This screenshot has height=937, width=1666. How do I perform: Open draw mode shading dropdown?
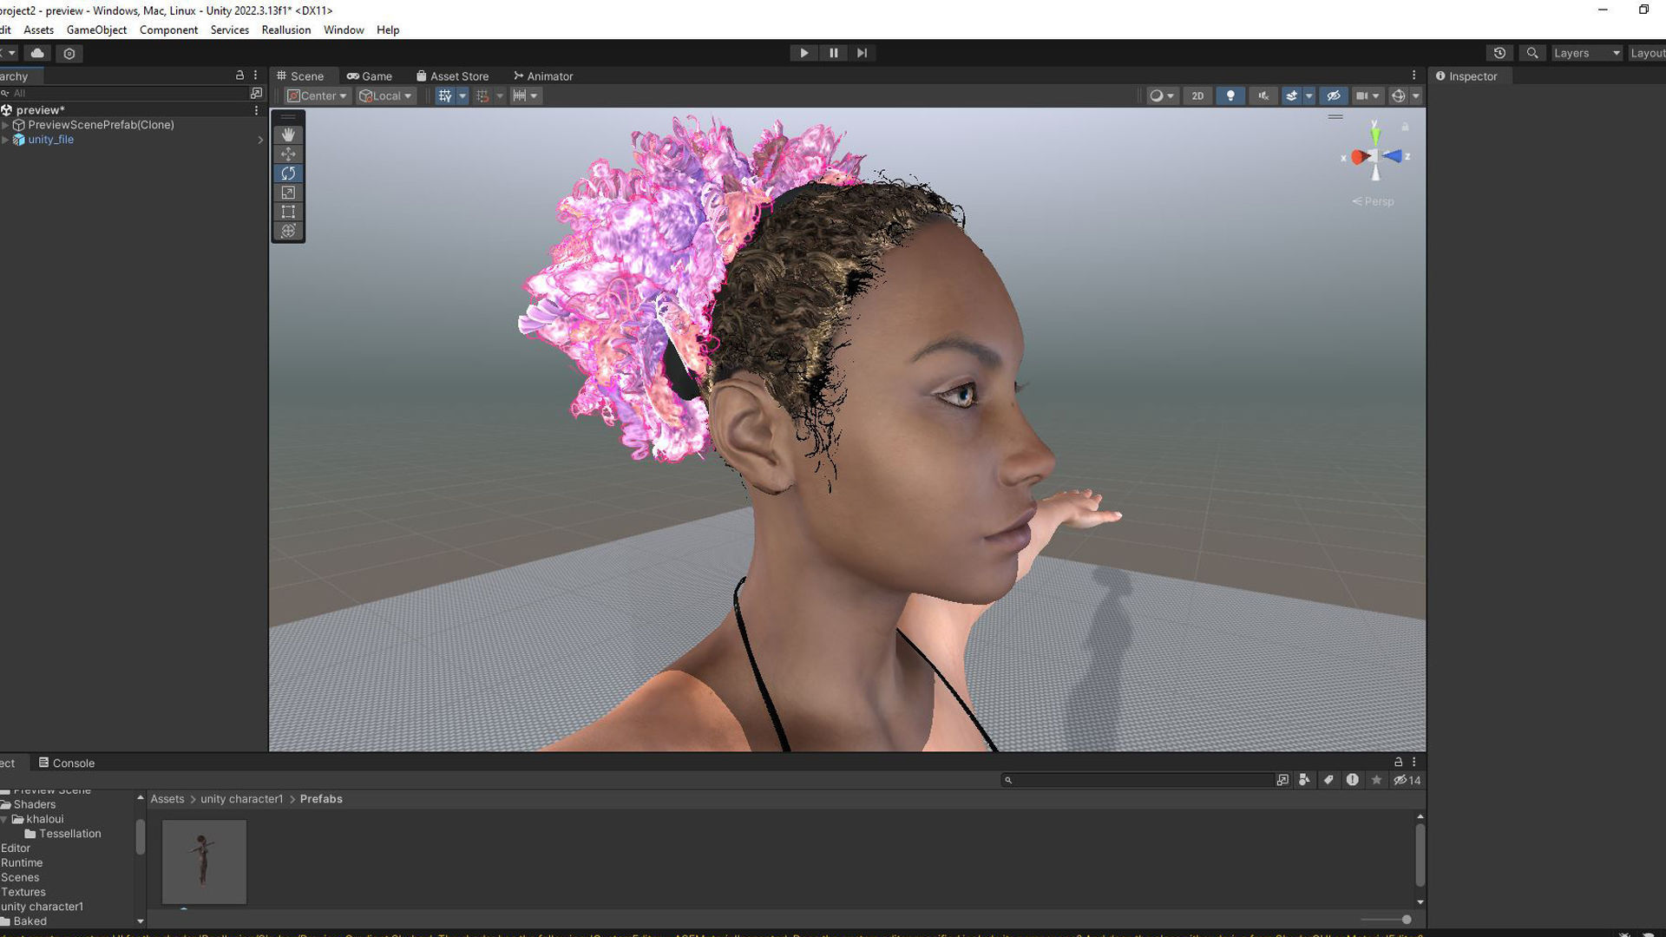click(x=1161, y=95)
